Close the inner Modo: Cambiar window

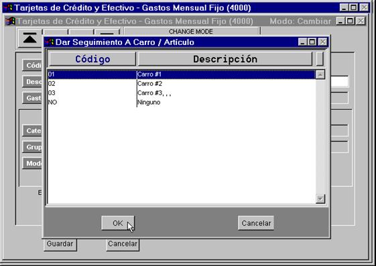click(361, 21)
